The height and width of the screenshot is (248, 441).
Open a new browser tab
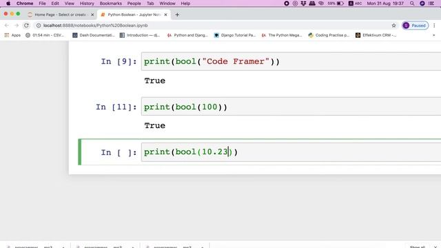[x=177, y=14]
